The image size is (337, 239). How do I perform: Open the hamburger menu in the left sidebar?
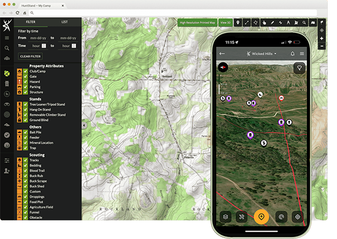(7, 38)
